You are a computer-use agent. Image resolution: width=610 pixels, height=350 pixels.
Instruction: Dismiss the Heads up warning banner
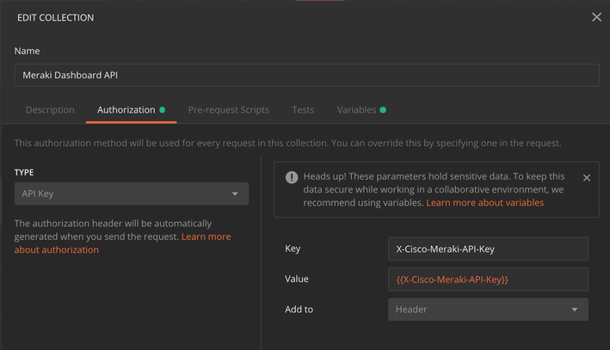587,178
